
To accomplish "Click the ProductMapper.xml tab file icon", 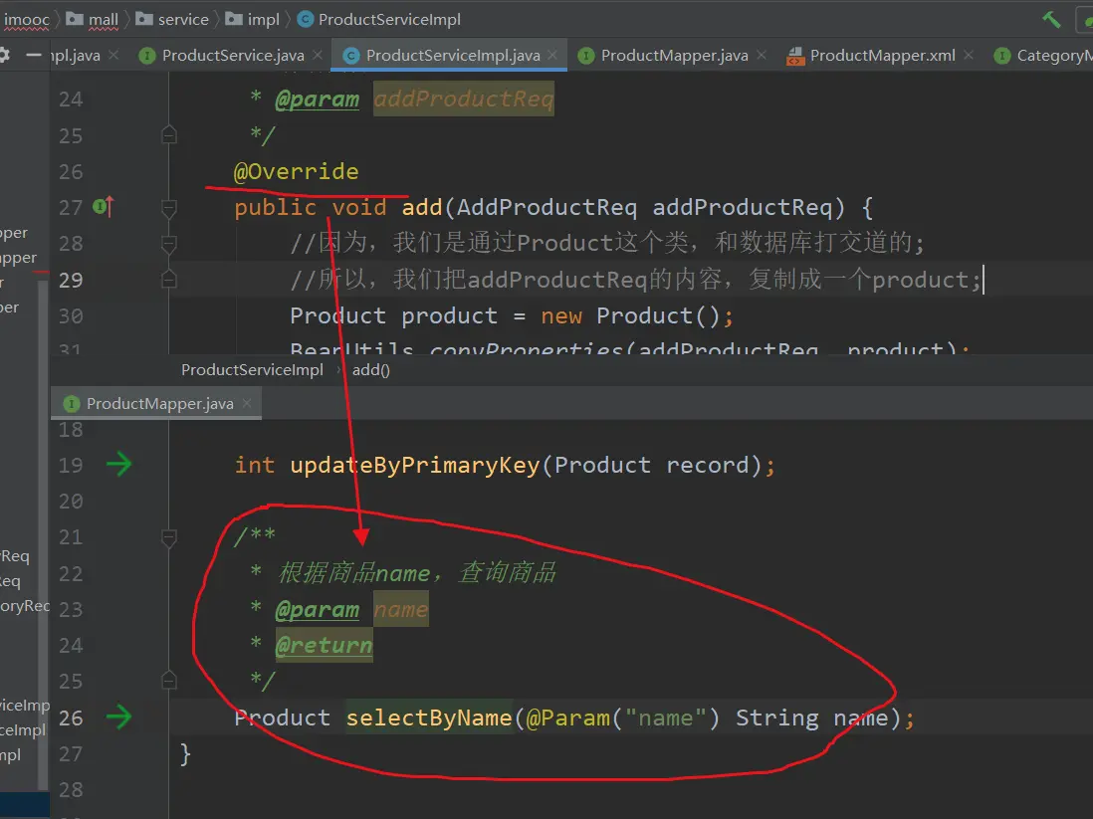I will tap(794, 56).
